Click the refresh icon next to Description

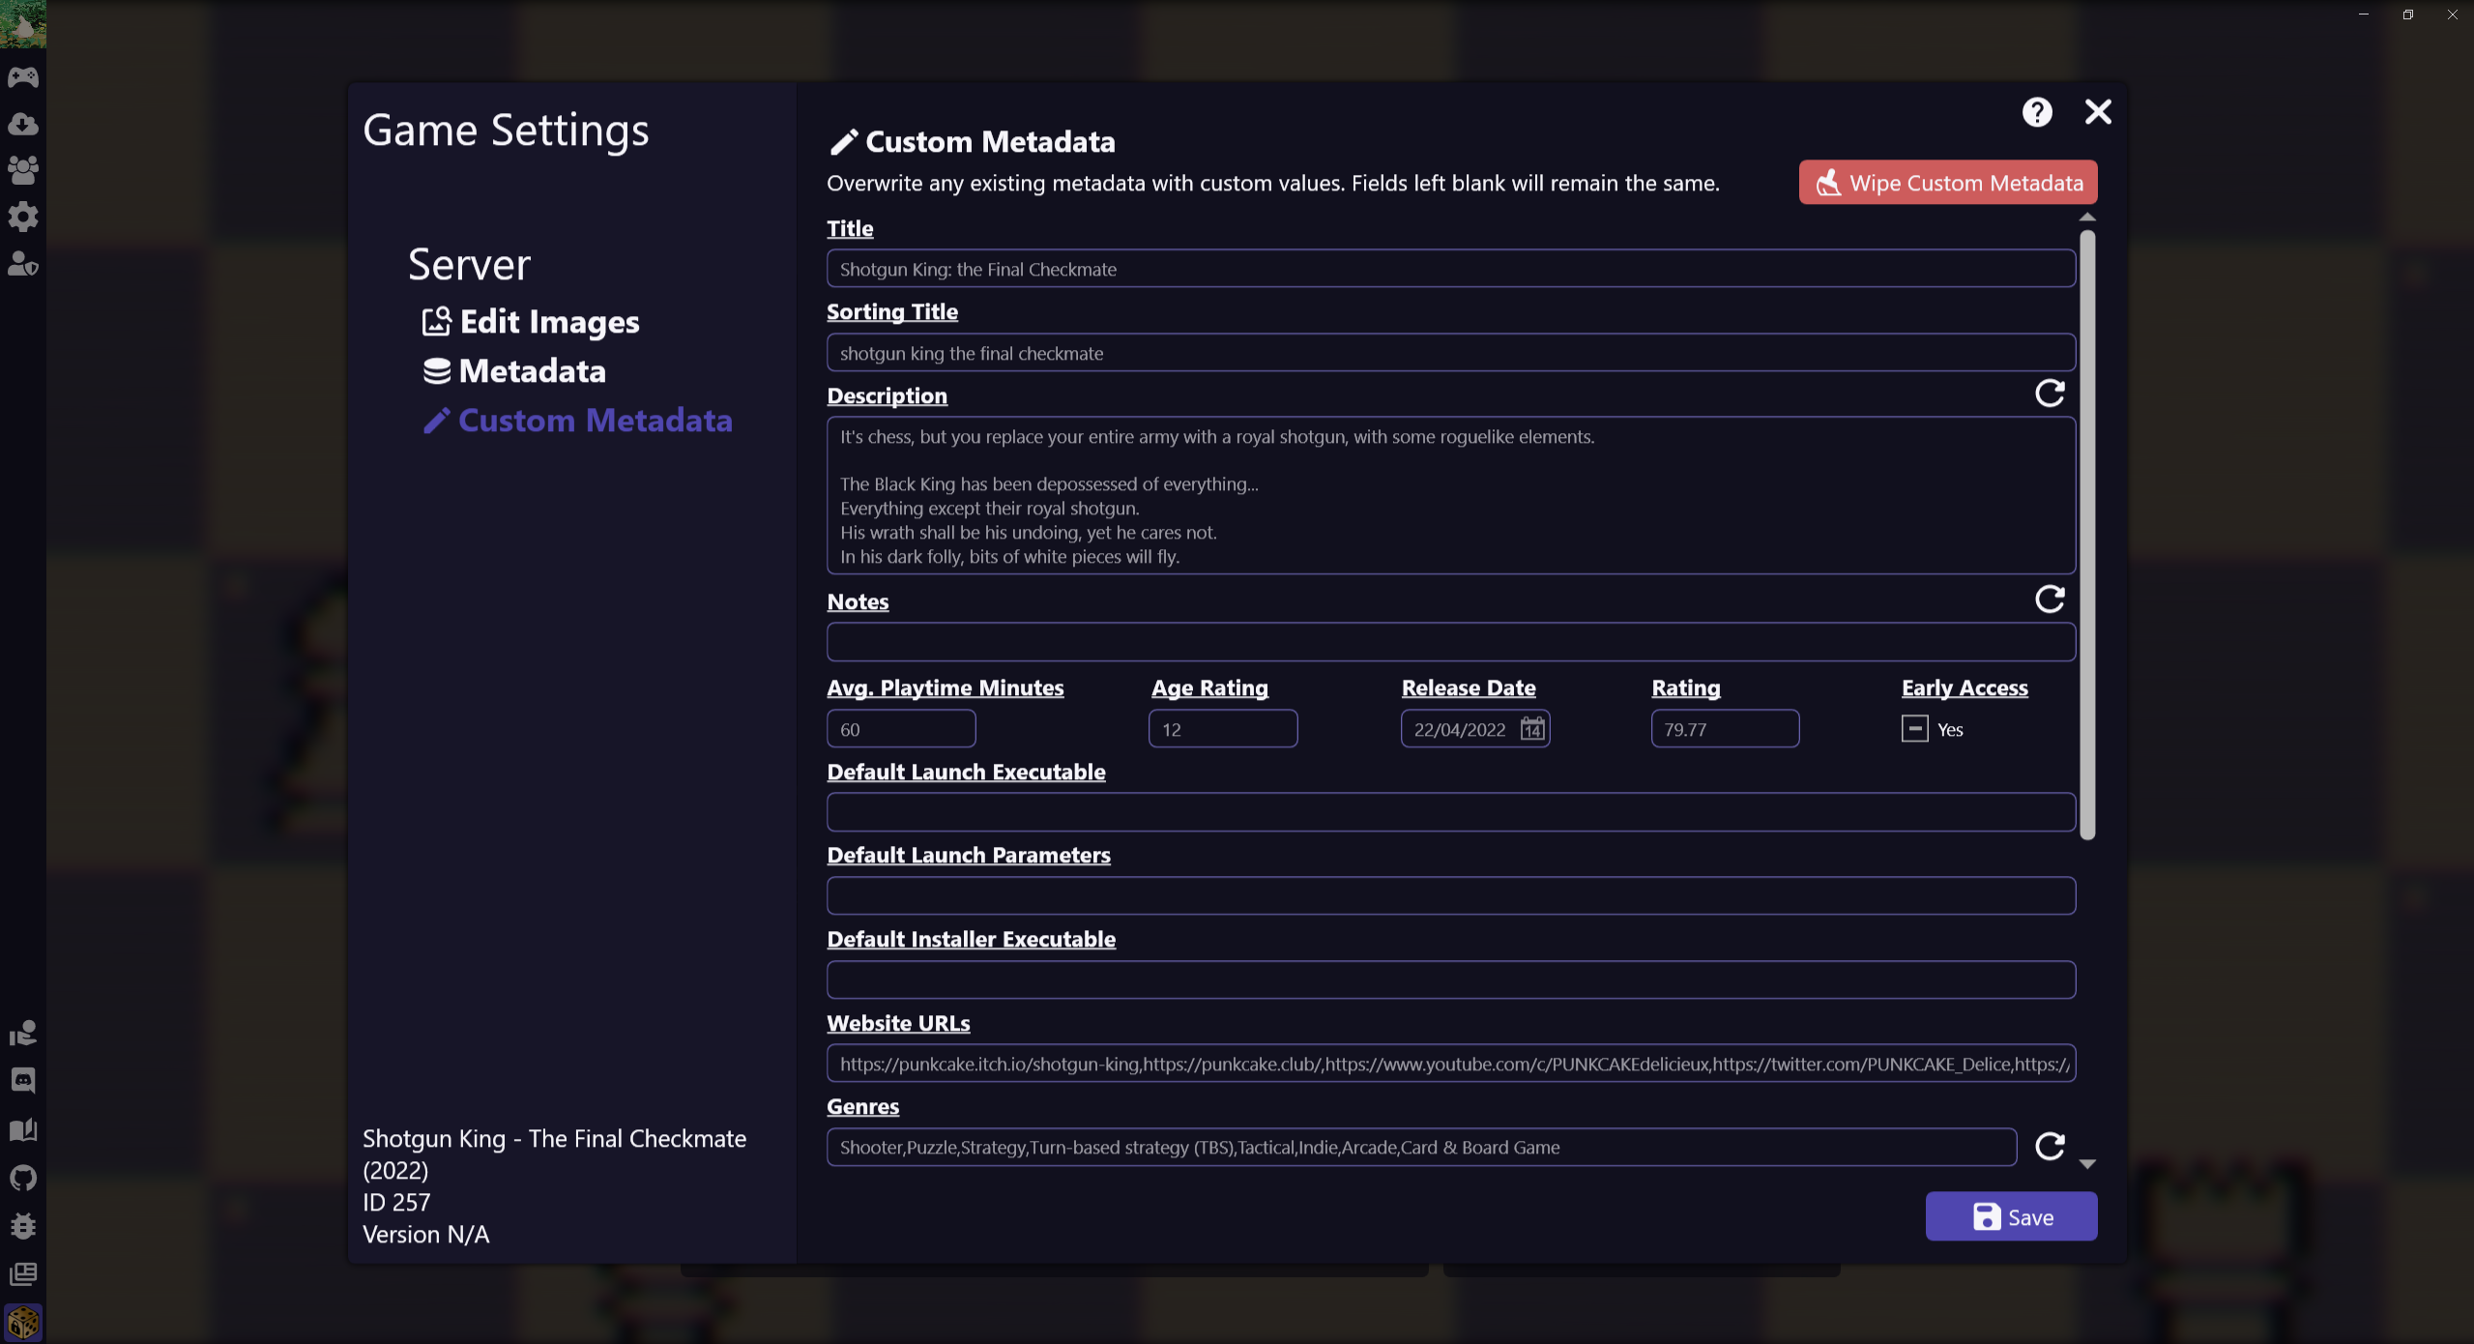click(2051, 394)
